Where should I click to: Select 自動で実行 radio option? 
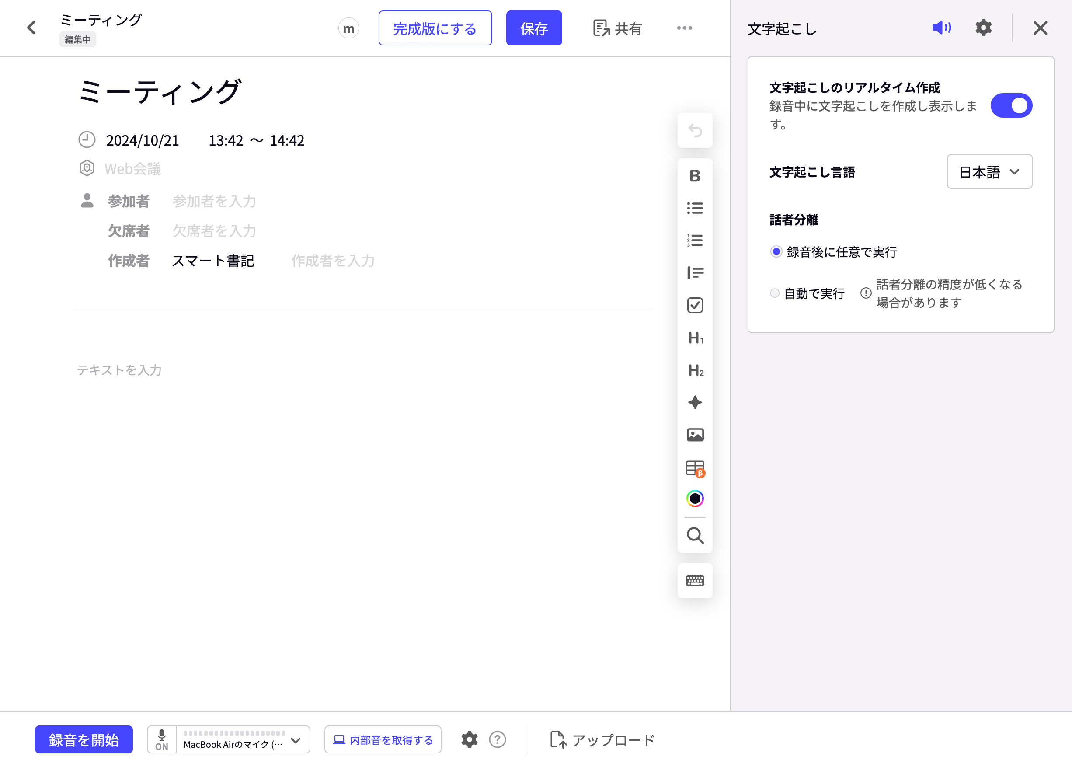(774, 293)
